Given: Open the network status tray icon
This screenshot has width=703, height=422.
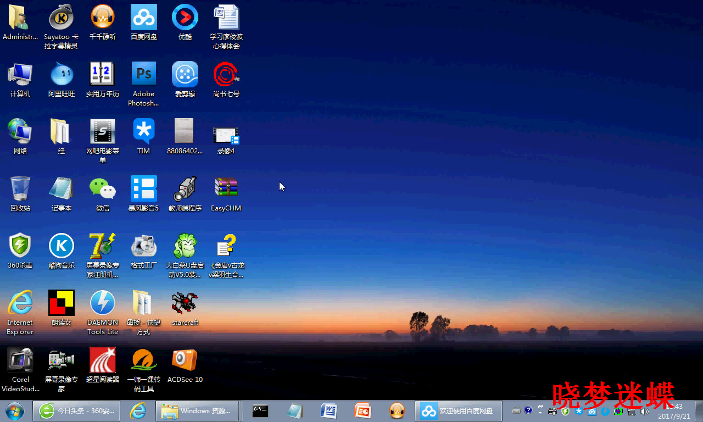Looking at the screenshot, I should click(632, 412).
